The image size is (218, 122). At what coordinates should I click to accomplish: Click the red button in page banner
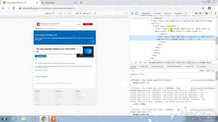pos(88,24)
